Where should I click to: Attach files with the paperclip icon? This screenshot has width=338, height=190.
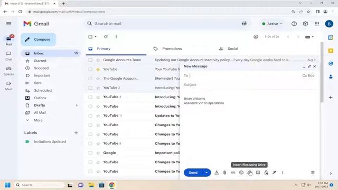click(224, 173)
